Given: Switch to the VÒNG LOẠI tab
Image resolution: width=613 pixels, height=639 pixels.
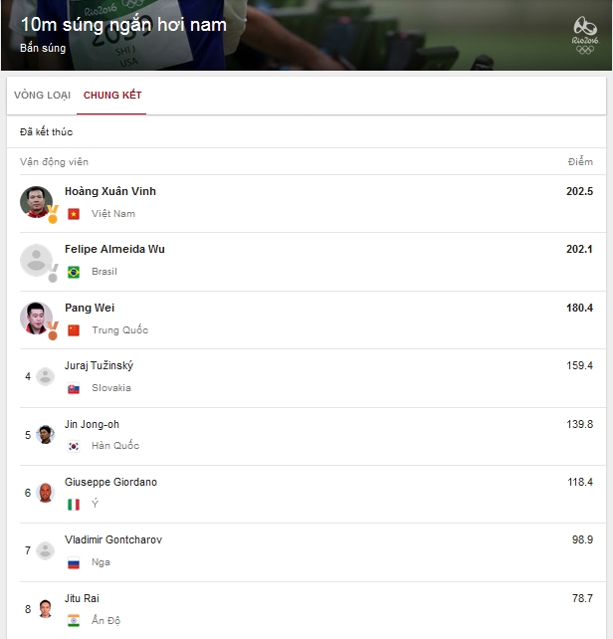Looking at the screenshot, I should click(x=43, y=96).
